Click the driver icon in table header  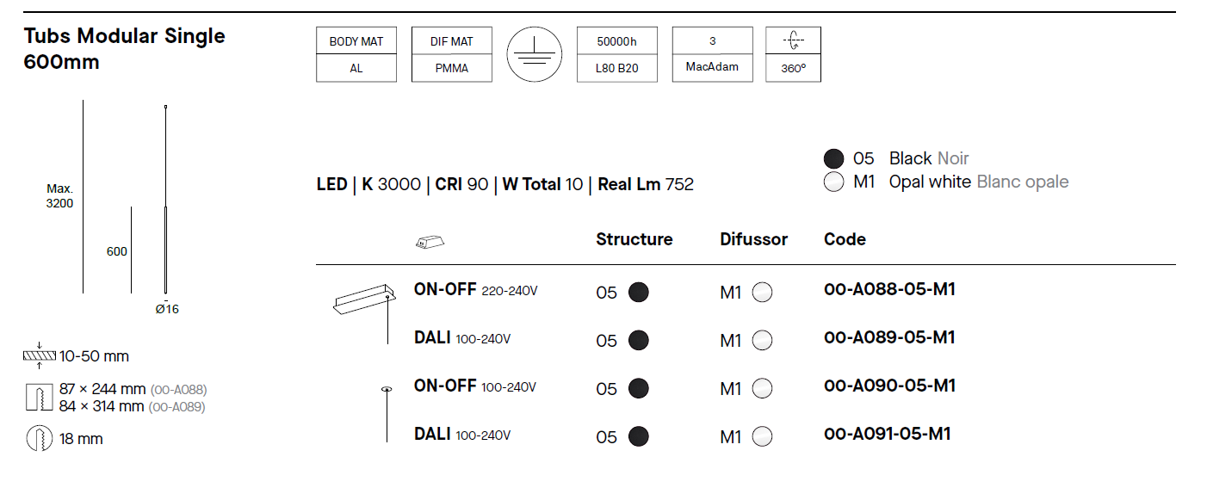point(430,243)
